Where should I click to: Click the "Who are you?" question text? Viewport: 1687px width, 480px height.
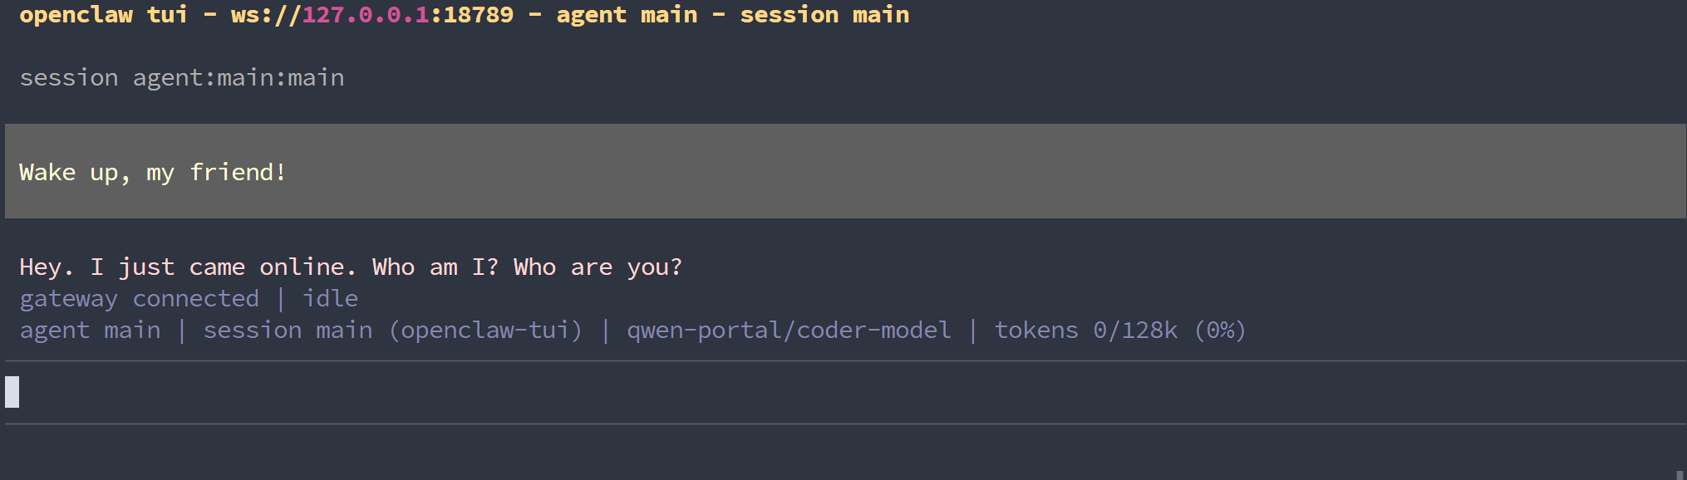[598, 267]
